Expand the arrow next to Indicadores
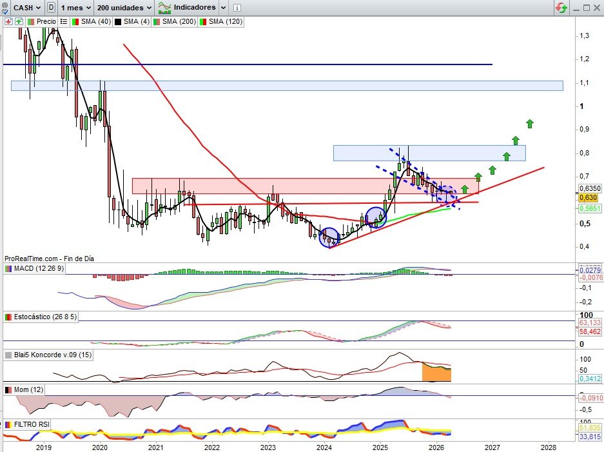This screenshot has height=452, width=604. click(x=223, y=7)
